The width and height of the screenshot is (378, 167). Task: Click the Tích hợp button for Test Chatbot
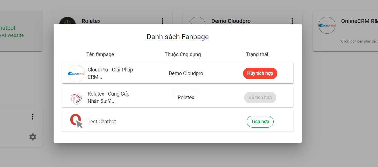260,122
